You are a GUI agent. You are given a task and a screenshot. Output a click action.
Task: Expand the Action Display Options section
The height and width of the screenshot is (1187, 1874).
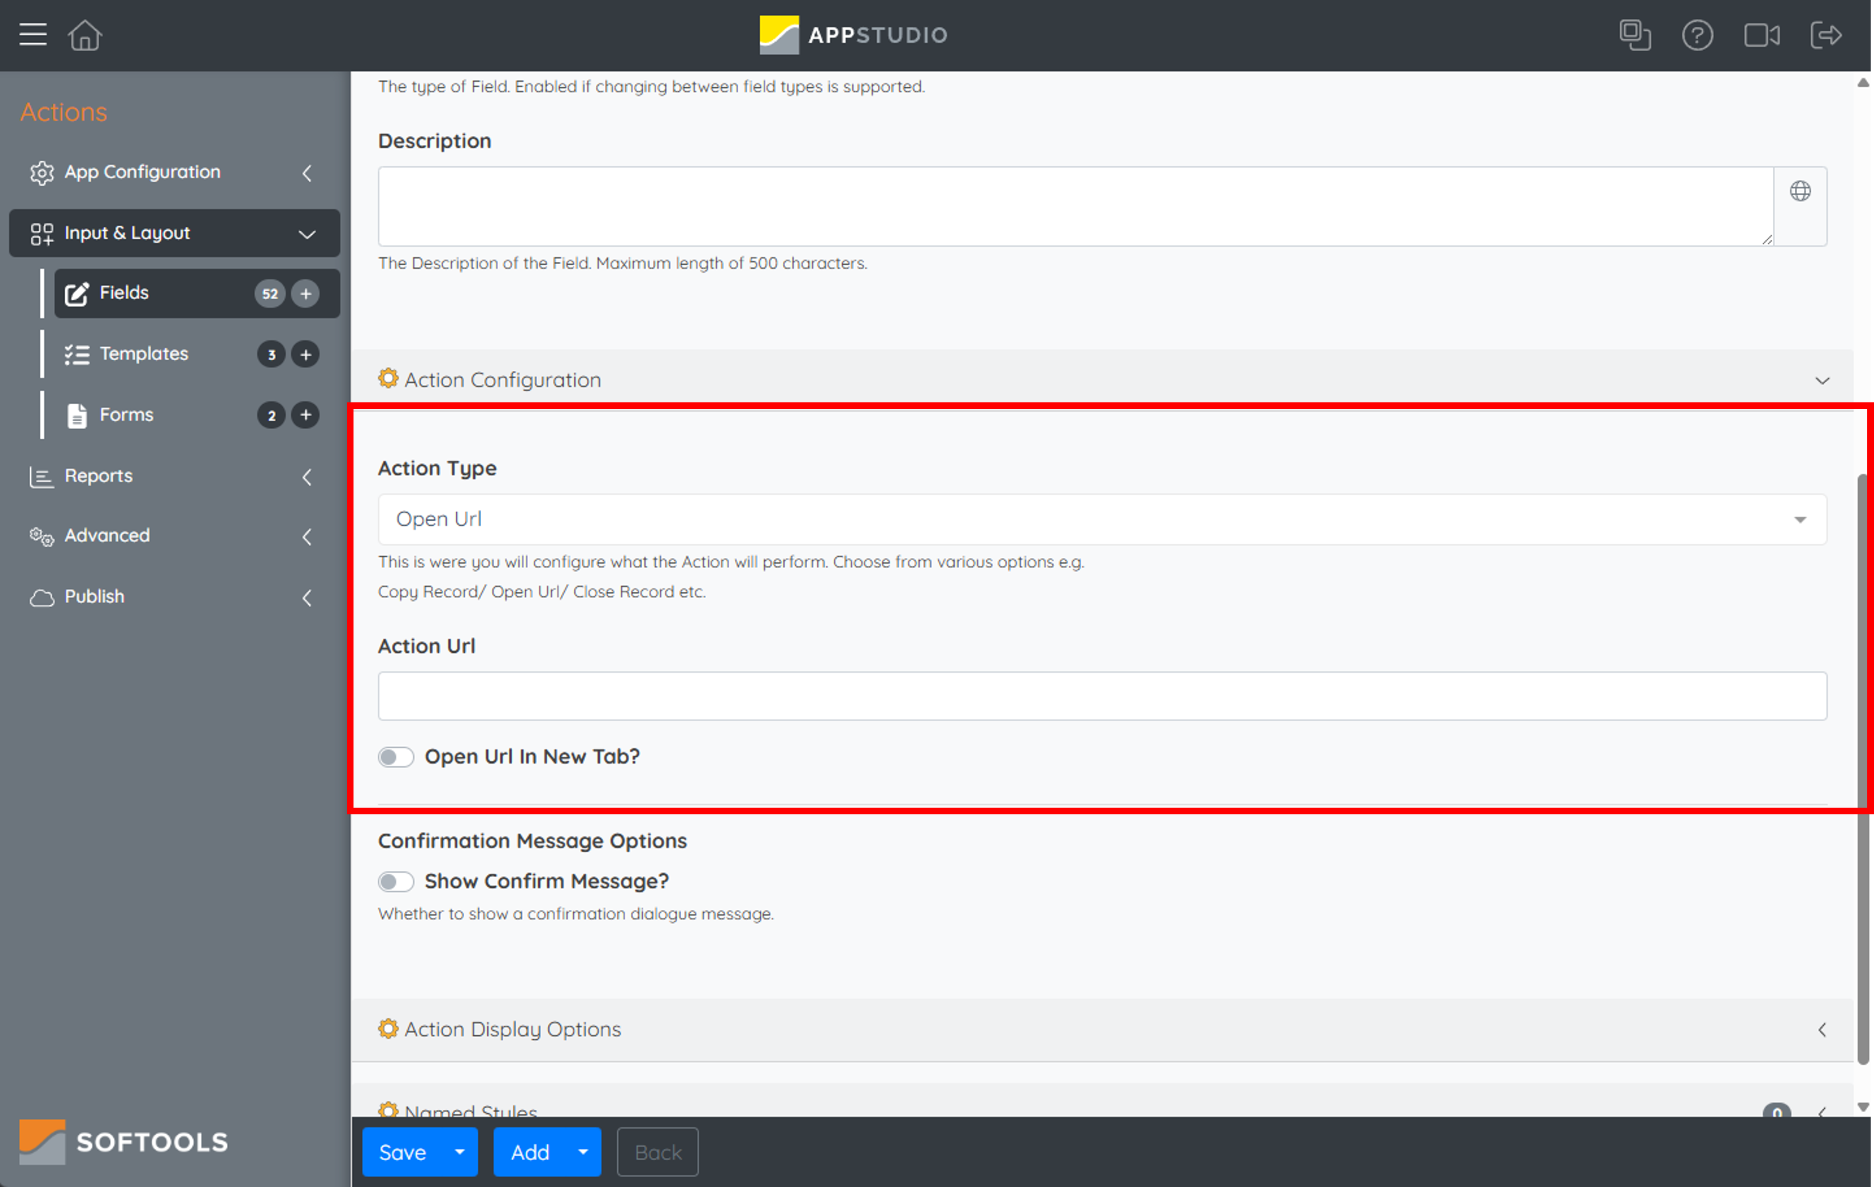pos(1822,1029)
